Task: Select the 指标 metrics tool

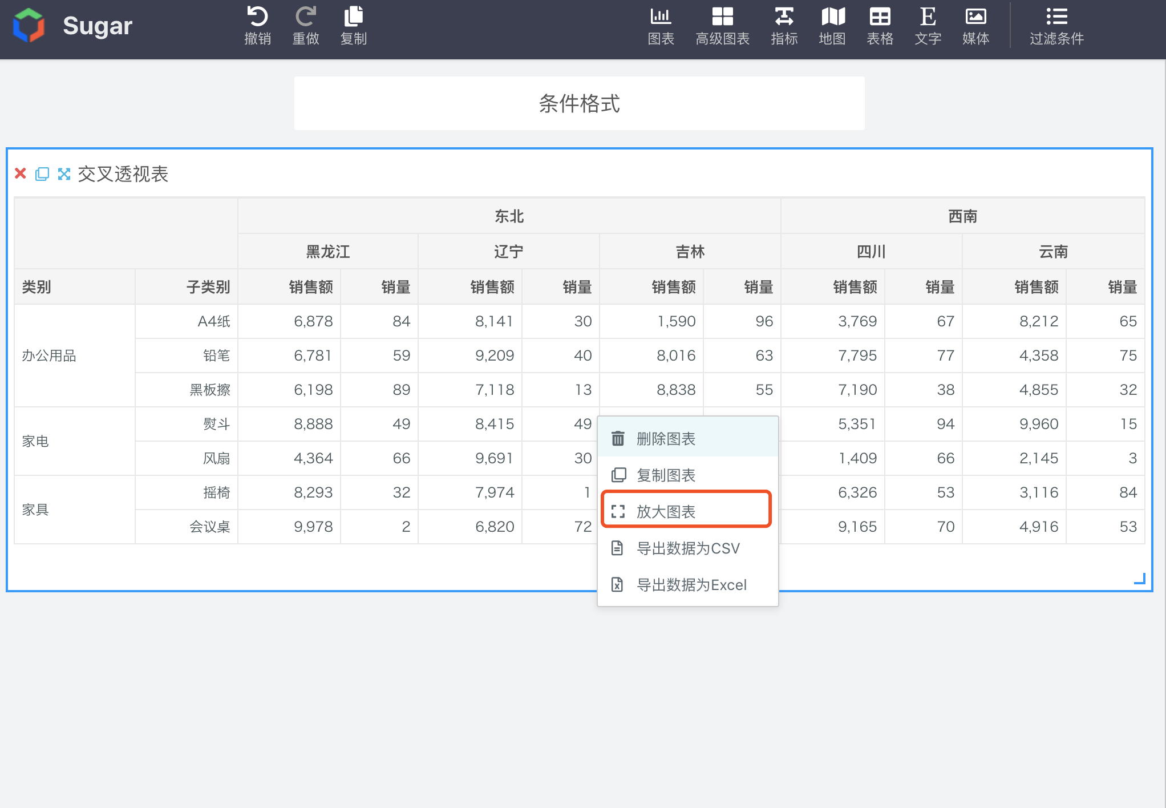Action: 784,26
